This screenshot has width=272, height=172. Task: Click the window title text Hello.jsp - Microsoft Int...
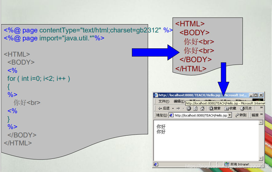click(x=203, y=95)
